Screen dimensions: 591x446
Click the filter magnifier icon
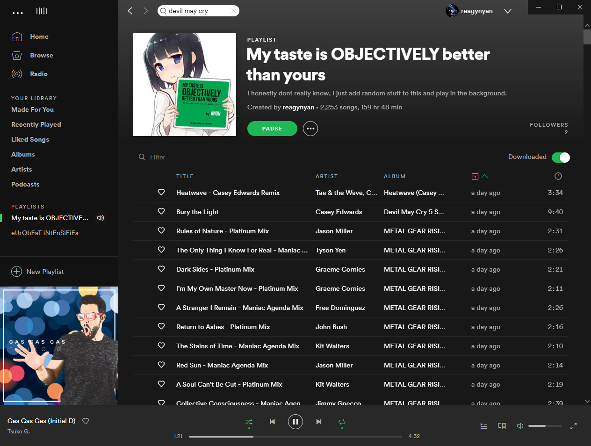click(142, 157)
